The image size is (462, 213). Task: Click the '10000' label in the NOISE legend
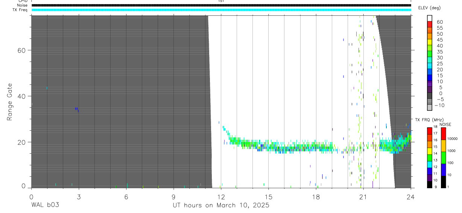coord(452,139)
